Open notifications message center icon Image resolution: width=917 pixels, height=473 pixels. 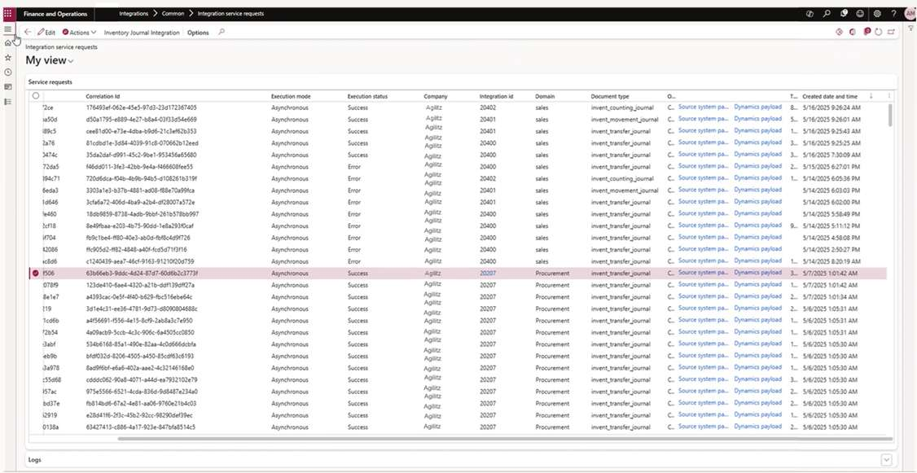tap(844, 14)
